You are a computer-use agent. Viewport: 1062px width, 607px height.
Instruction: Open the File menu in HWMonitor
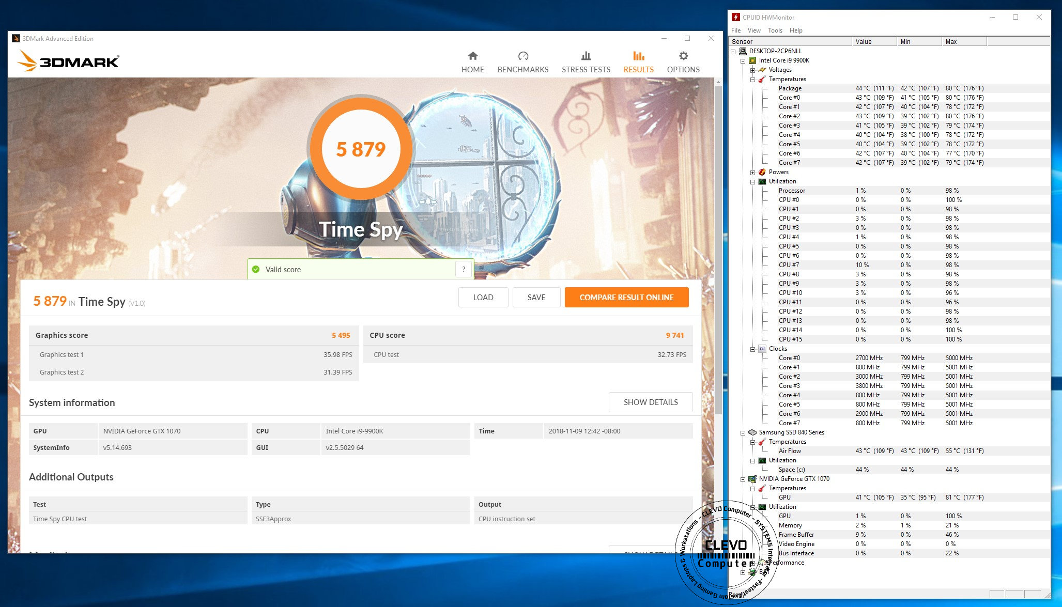click(735, 30)
